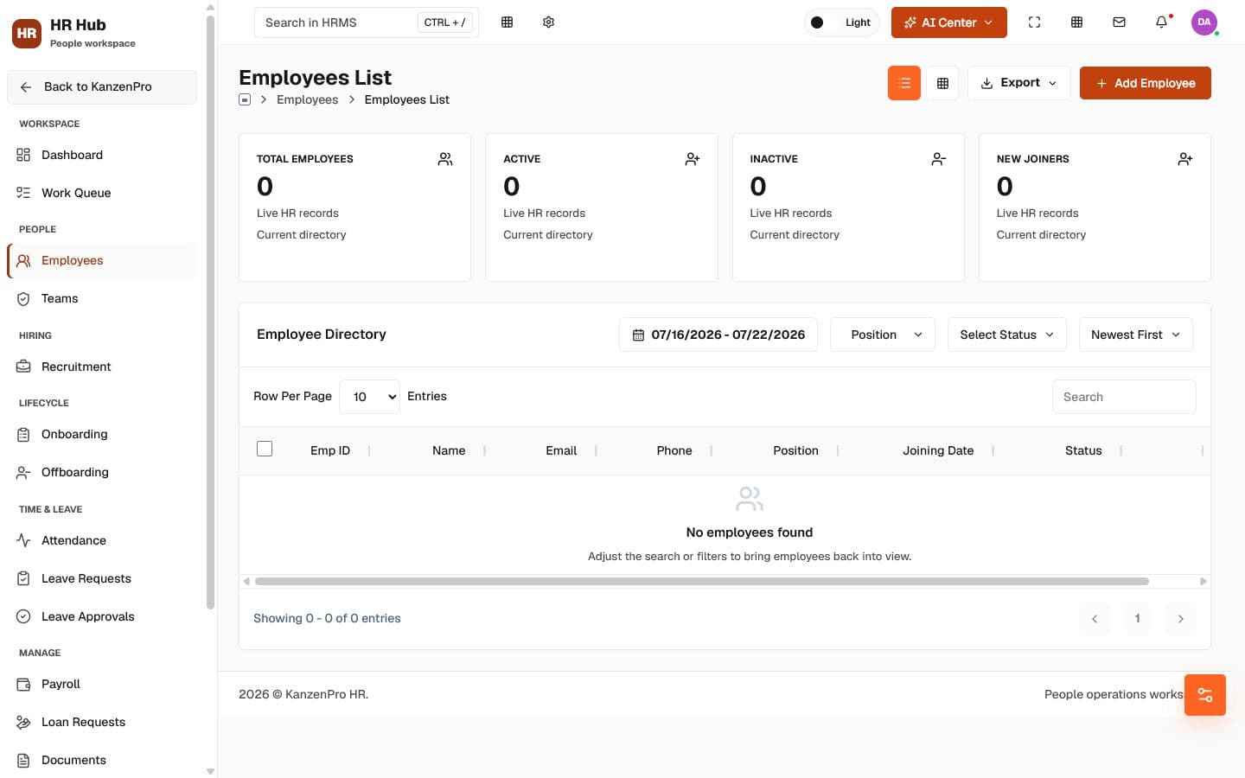Image resolution: width=1245 pixels, height=778 pixels.
Task: Click the Total Employees card icon
Action: click(x=445, y=159)
